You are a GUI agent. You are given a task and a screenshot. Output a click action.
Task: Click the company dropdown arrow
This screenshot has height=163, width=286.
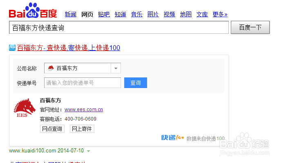pos(116,68)
